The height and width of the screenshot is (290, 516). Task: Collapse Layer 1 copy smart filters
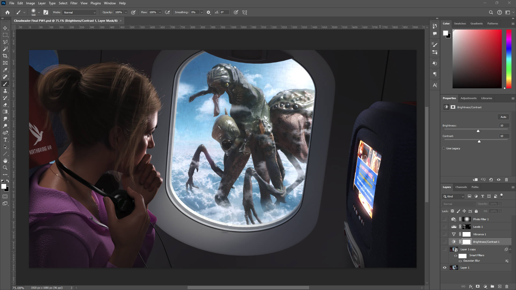click(x=510, y=249)
